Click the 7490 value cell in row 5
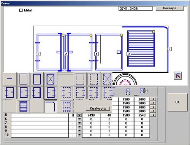 [91, 115]
